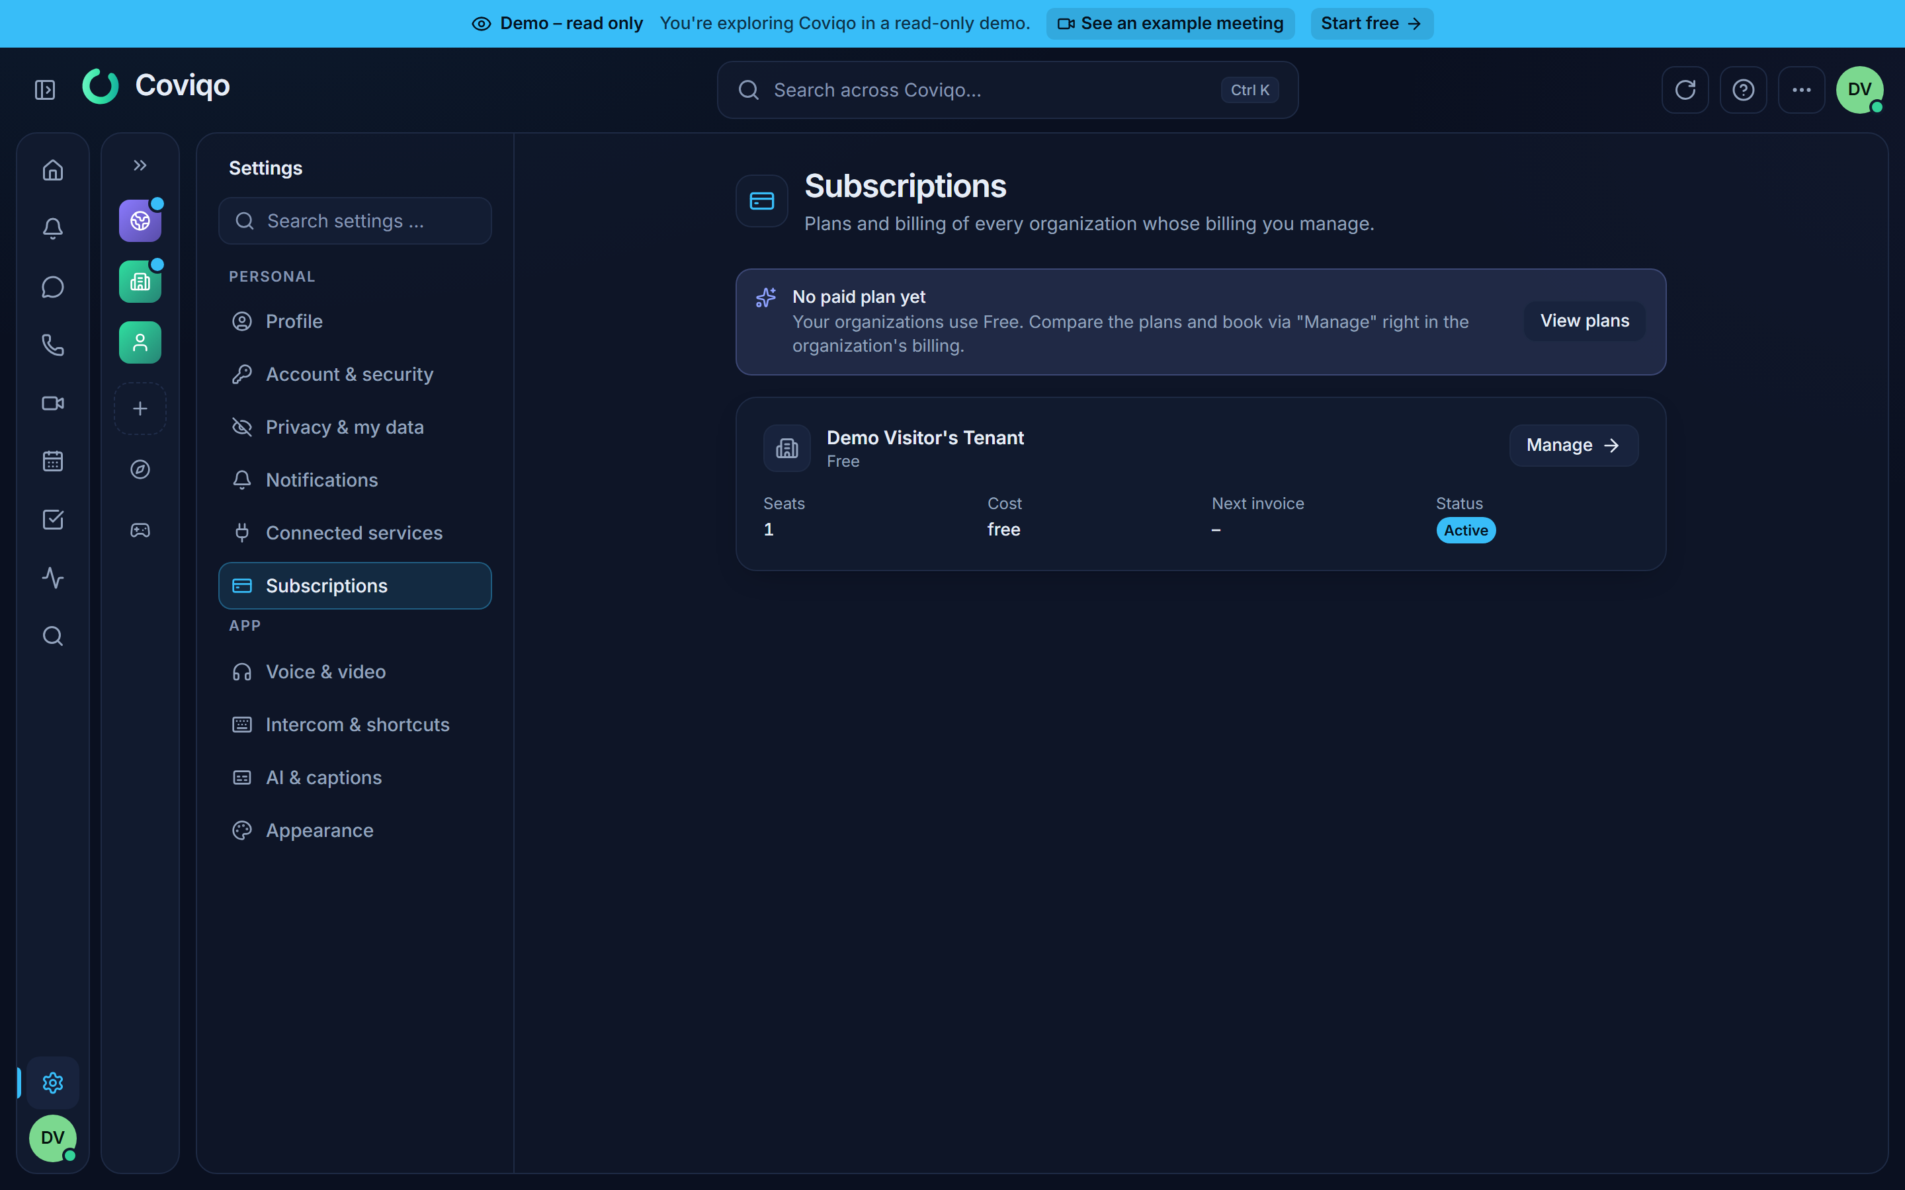Open the Home icon in left rail
Screen dimensions: 1905x1190
tap(53, 170)
